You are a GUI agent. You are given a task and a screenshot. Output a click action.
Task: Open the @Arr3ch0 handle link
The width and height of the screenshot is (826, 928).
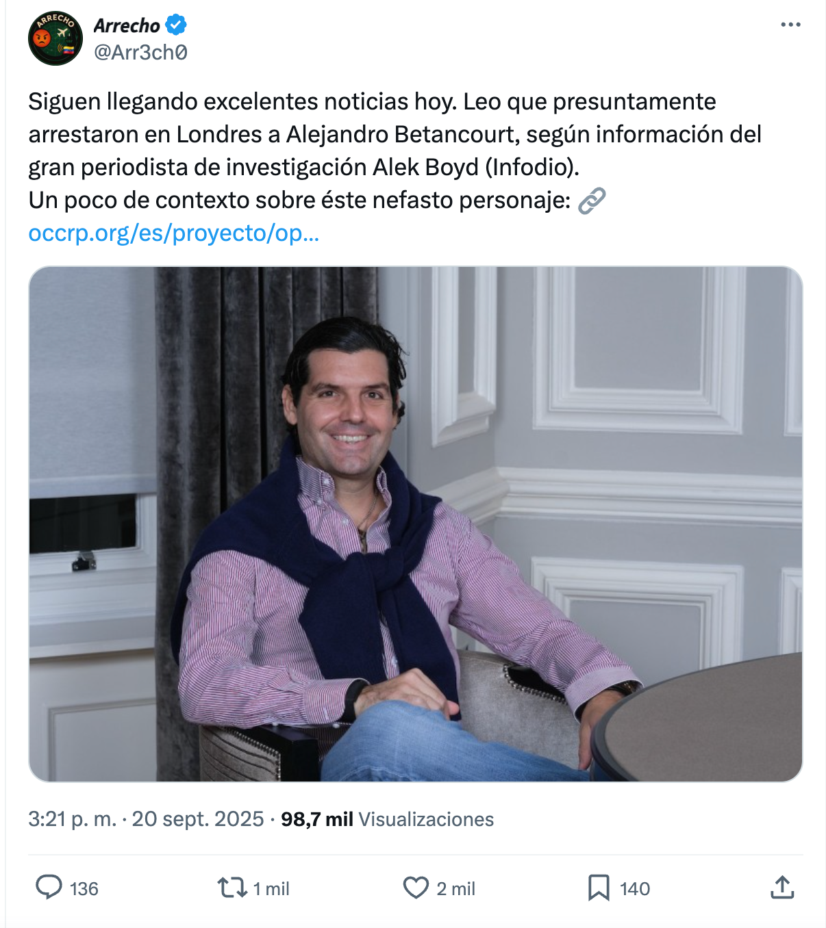coord(140,52)
